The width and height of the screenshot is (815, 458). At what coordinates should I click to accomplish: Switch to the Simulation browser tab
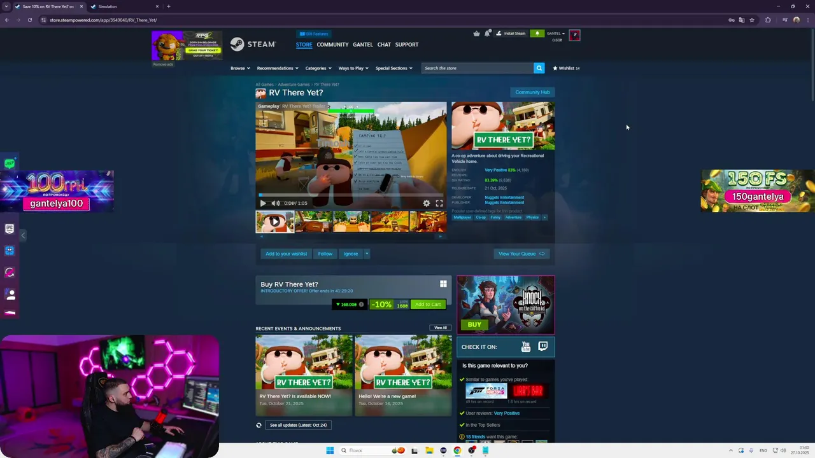click(124, 6)
